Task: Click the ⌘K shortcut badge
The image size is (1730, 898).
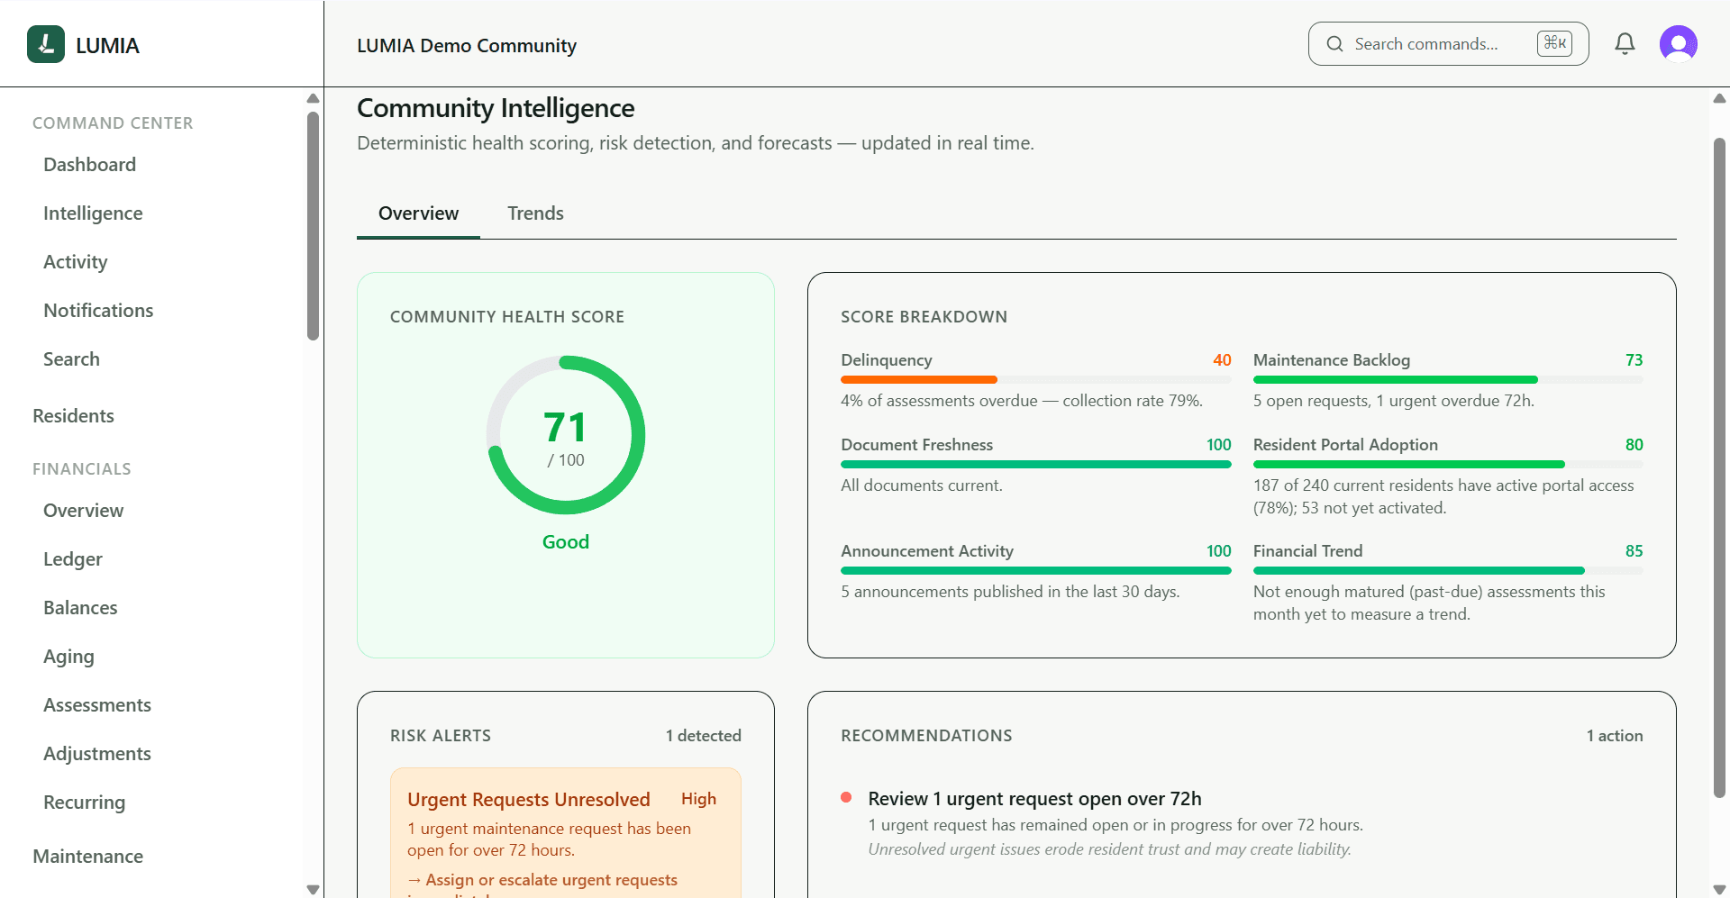Action: (x=1554, y=43)
